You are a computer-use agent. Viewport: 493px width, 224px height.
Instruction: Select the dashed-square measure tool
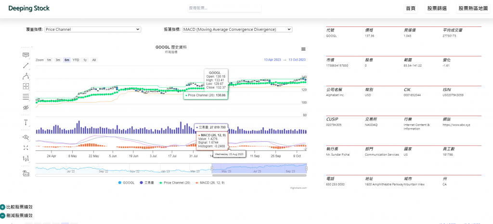point(26,86)
